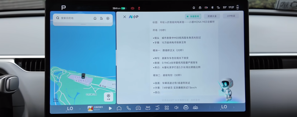297x117 pixels.
Task: Open the phone app in dock
Action: tap(129, 108)
